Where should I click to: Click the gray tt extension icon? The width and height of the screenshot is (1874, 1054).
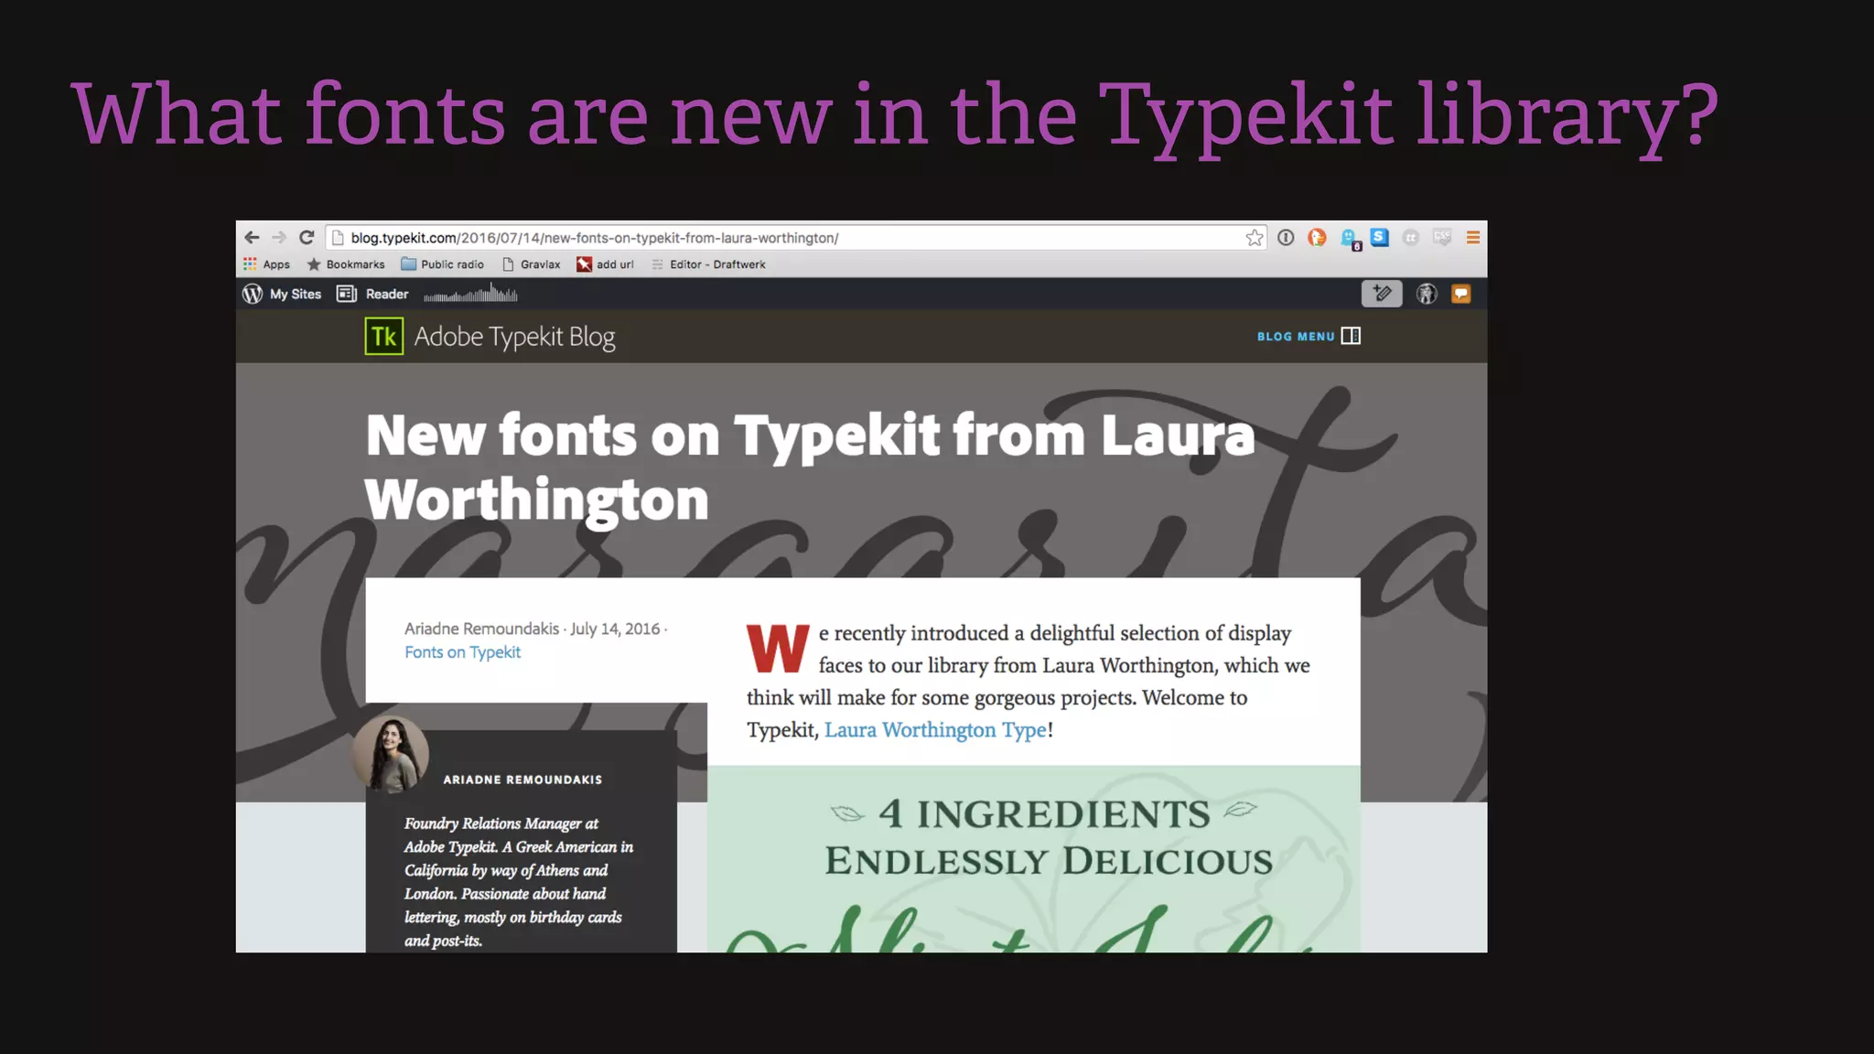[1411, 238]
